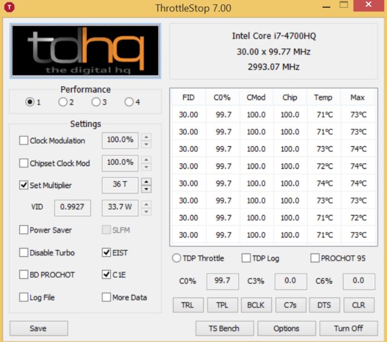This screenshot has height=342, width=387.
Task: Select Performance profile 4
Action: (x=129, y=102)
